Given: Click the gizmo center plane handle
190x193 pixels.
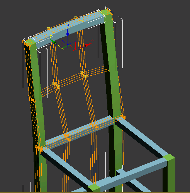Looking at the screenshot, I should click(x=69, y=45).
